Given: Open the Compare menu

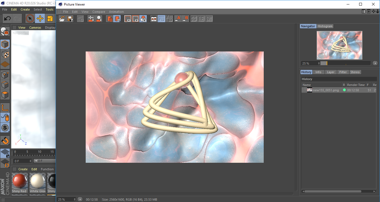Looking at the screenshot, I should 99,12.
